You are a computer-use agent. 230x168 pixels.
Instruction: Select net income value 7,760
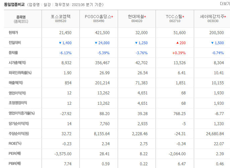click(105, 124)
